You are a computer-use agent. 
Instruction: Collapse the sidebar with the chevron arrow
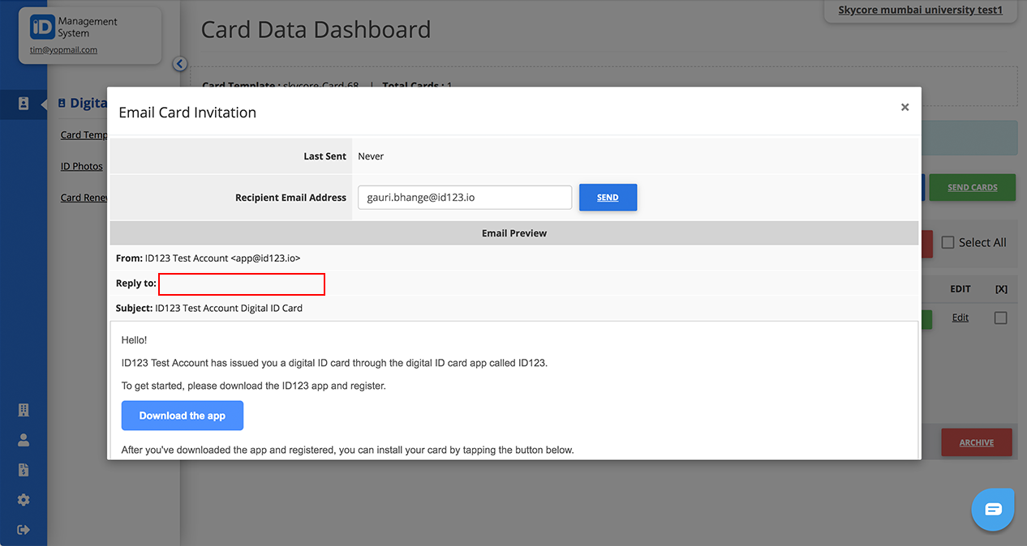[180, 64]
